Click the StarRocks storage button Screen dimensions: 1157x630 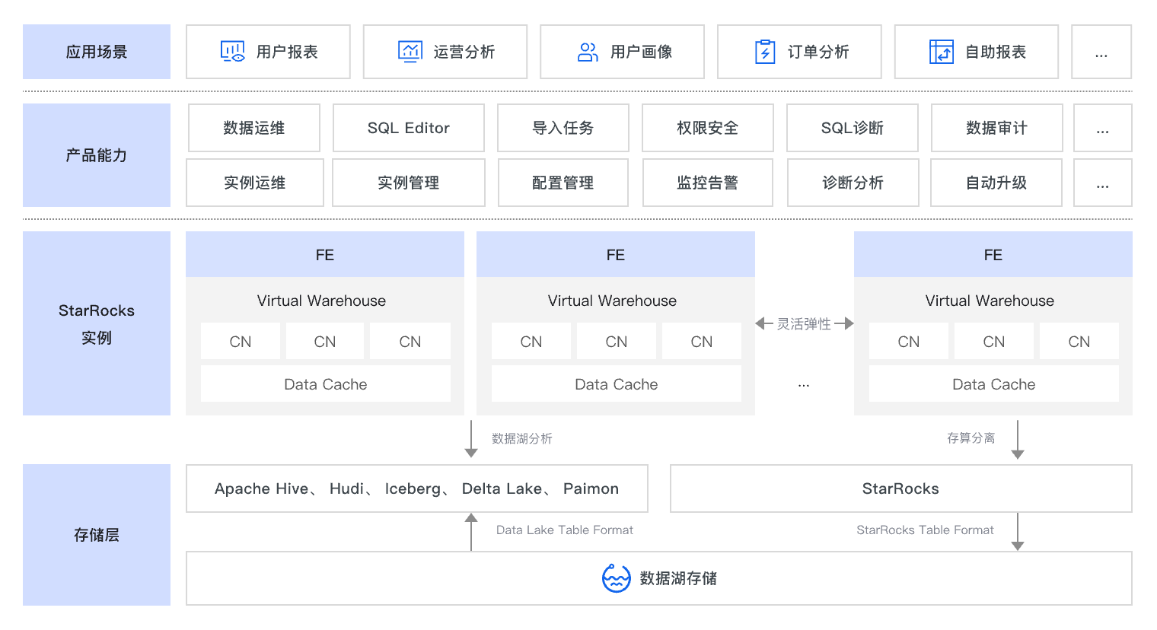pos(900,488)
